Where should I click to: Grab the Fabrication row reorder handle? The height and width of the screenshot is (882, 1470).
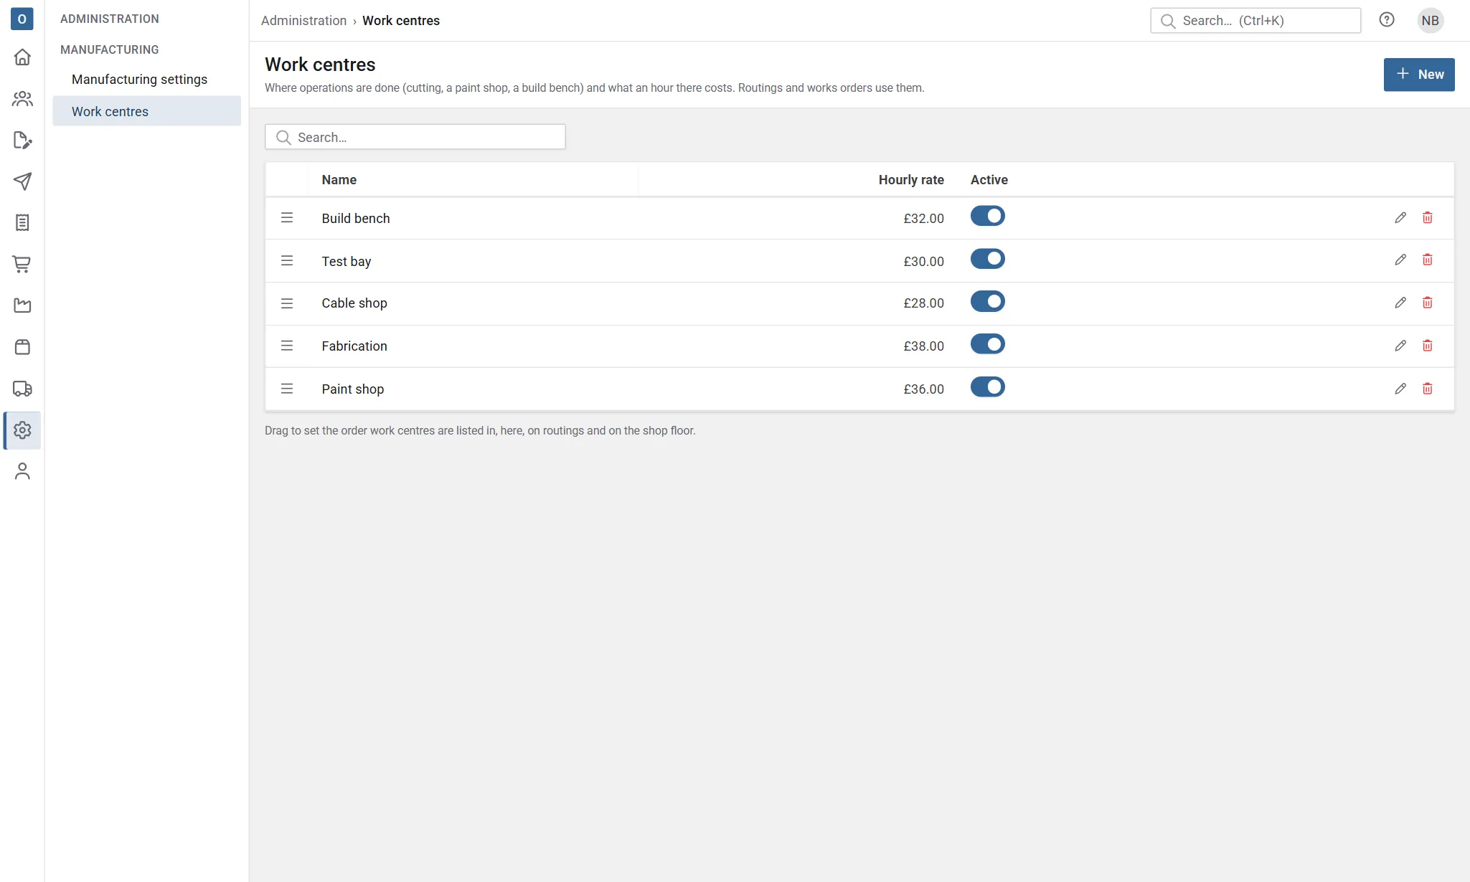pos(287,346)
